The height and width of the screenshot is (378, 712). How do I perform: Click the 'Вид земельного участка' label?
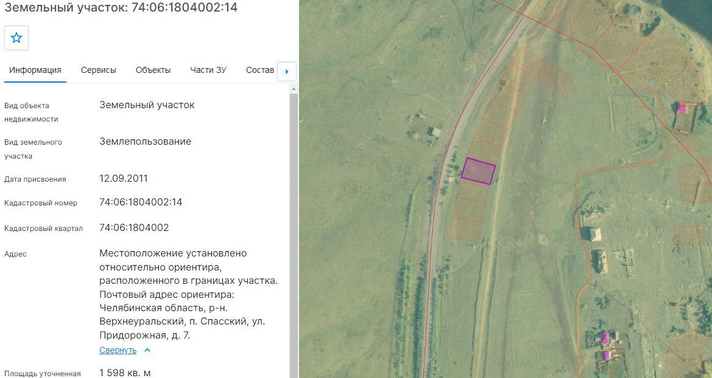point(33,149)
